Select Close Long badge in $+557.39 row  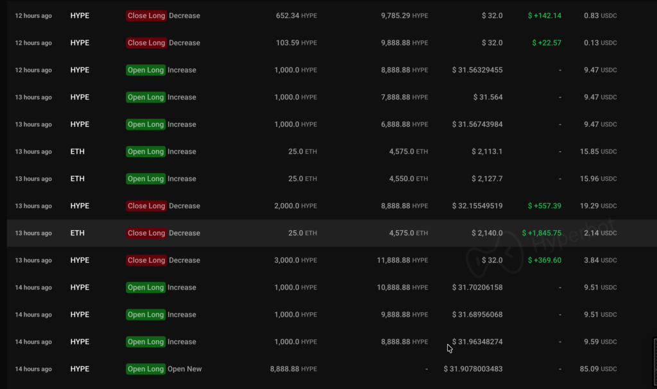146,206
